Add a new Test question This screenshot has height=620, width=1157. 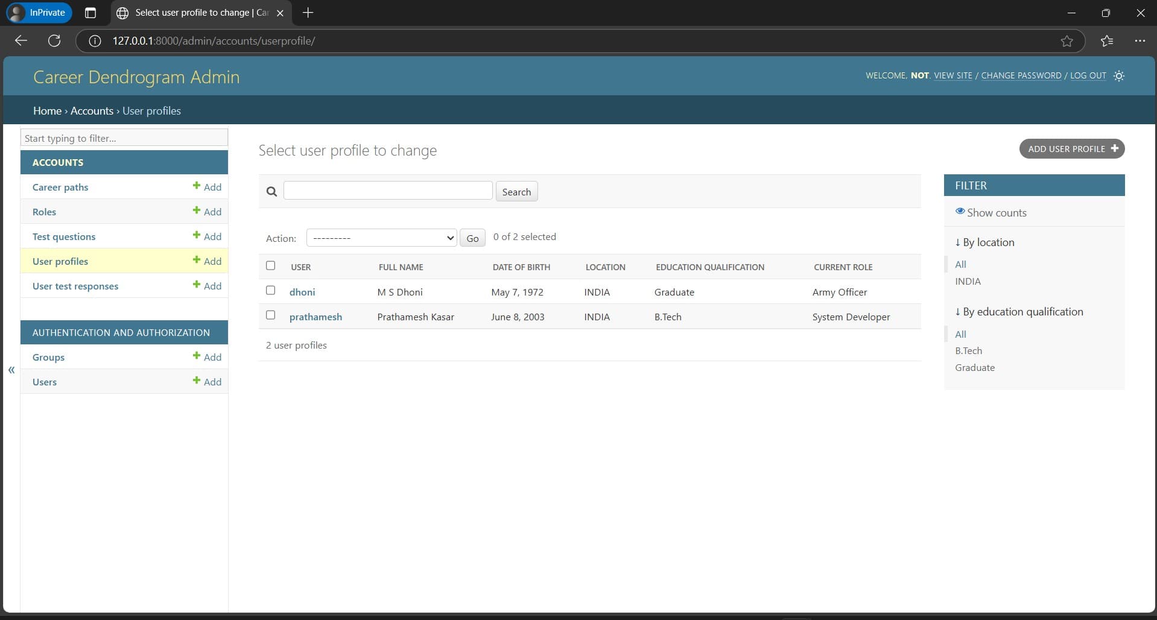coord(207,236)
